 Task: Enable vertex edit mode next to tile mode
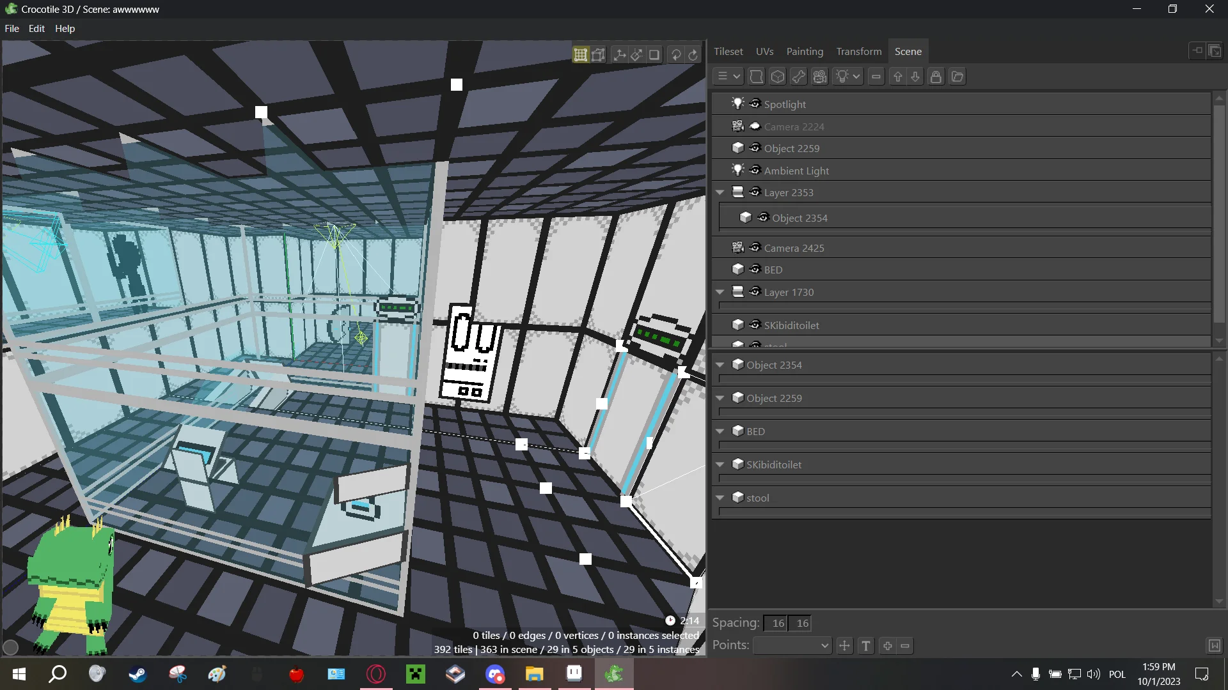pos(598,55)
